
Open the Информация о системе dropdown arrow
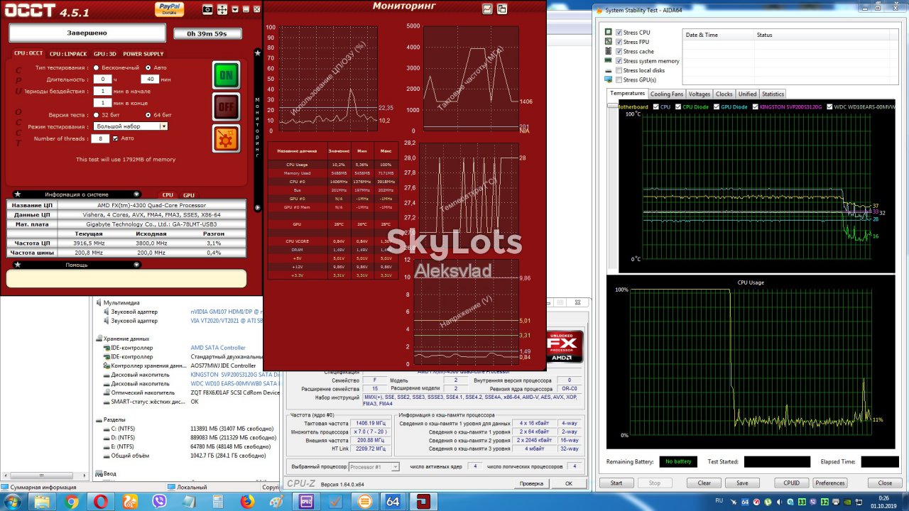click(x=136, y=194)
